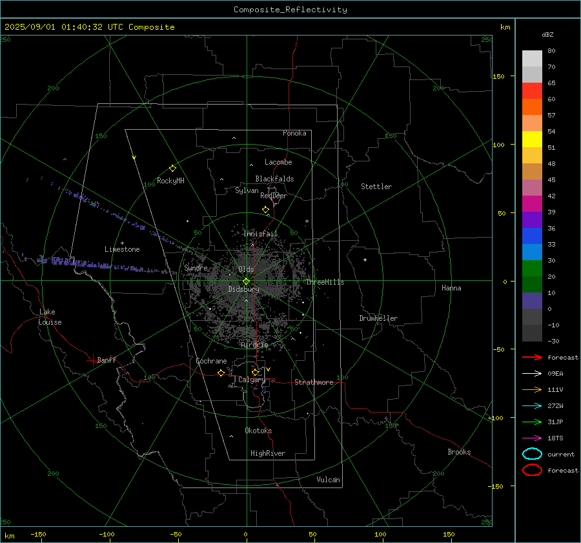Click the 'current' legend label

pyautogui.click(x=561, y=455)
